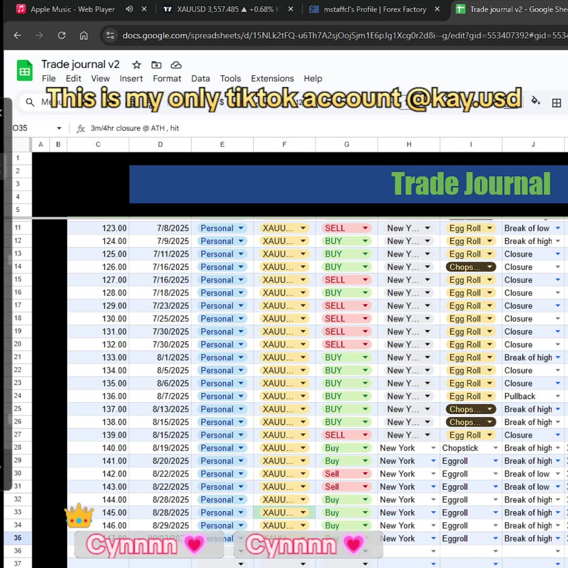Viewport: 568px width, 568px height.
Task: Click the Menus search magnifier icon
Action: [x=30, y=103]
